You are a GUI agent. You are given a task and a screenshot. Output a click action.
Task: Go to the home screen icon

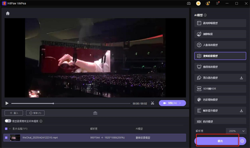tap(7, 14)
